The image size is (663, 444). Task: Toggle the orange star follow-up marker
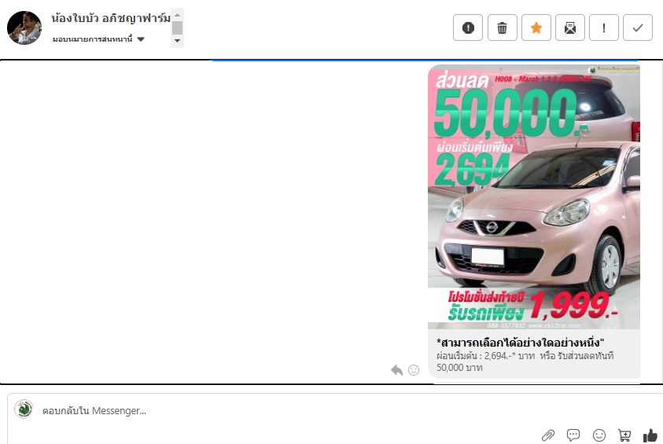(536, 28)
